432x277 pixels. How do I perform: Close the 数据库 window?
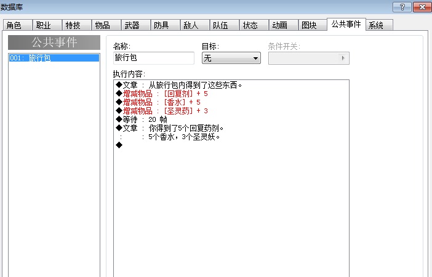coord(422,7)
